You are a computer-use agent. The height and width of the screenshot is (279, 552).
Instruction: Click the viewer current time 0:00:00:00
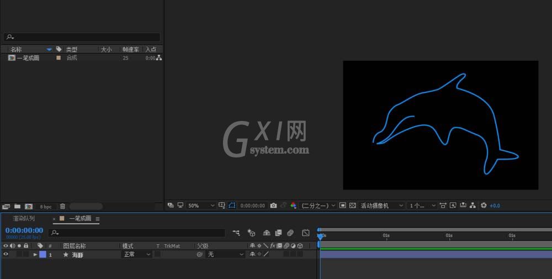pyautogui.click(x=252, y=206)
